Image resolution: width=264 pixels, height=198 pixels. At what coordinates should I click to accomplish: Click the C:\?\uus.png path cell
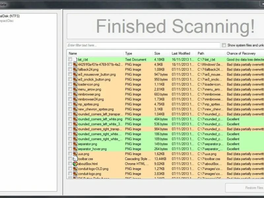(207, 154)
